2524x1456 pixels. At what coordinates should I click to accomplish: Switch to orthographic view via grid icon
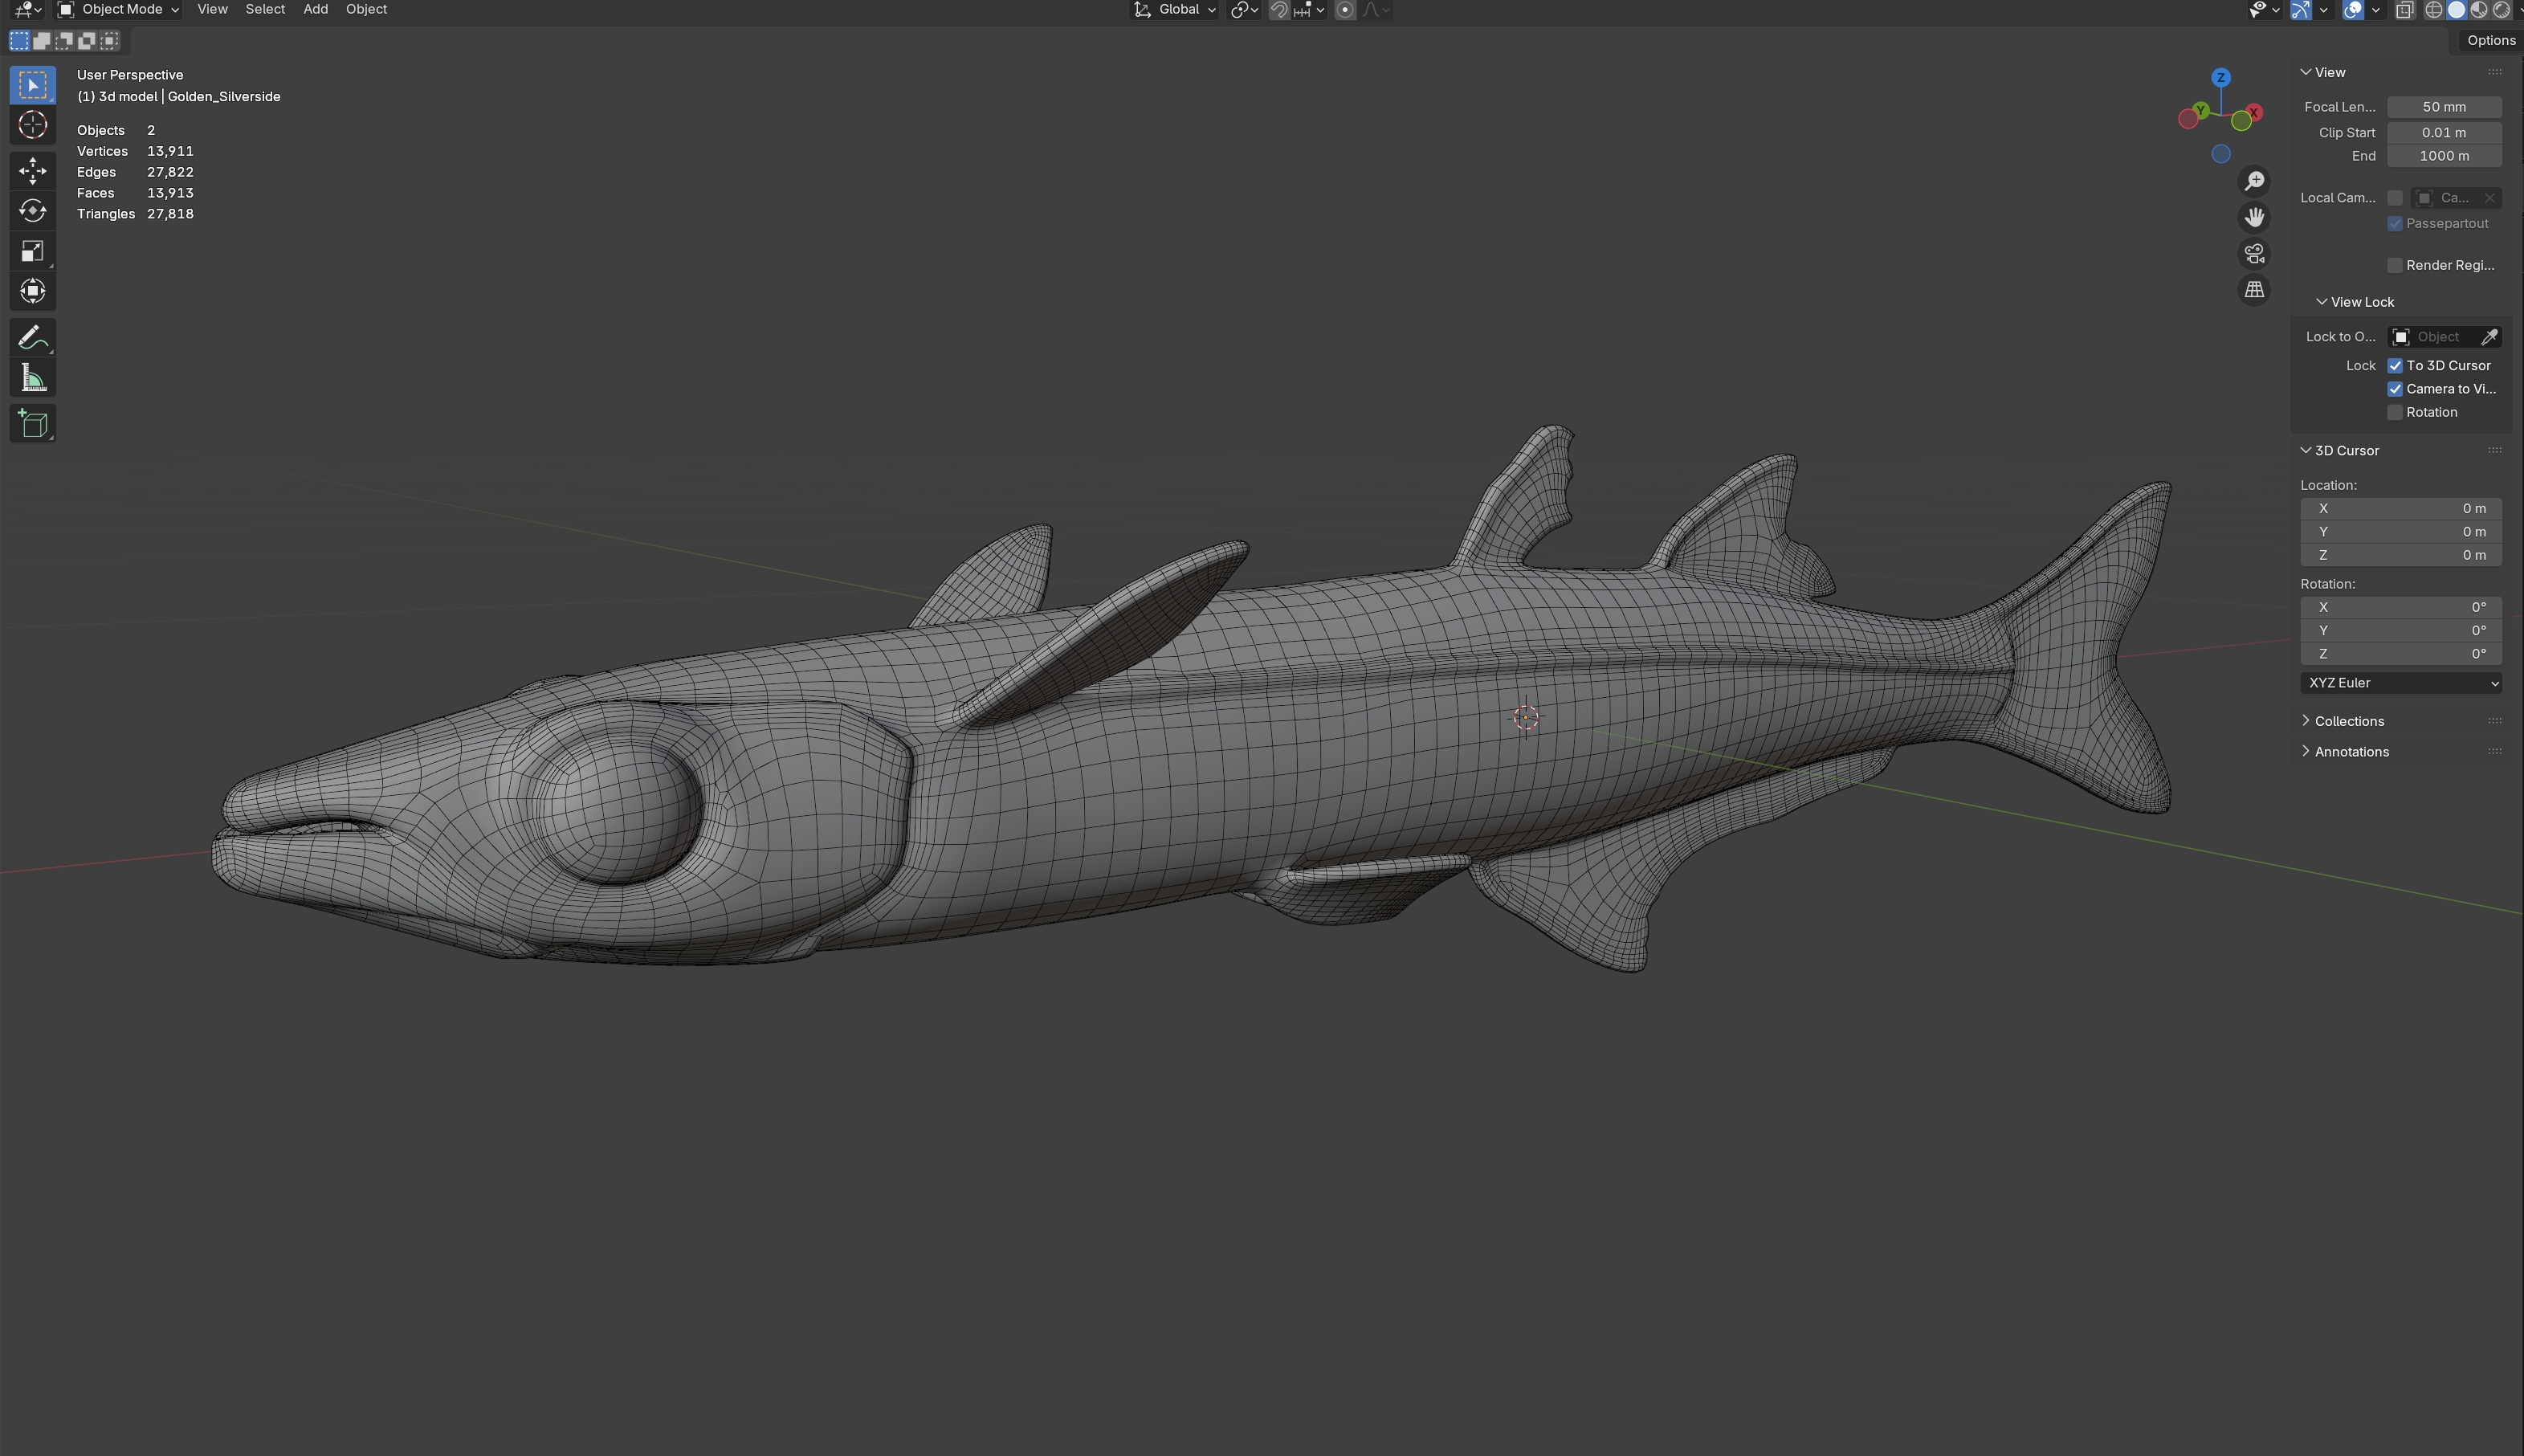2254,290
